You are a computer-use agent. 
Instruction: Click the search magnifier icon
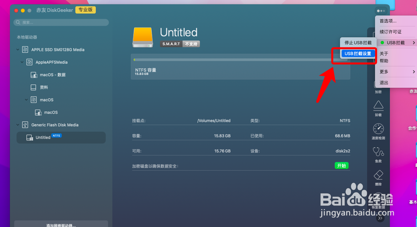click(x=18, y=22)
